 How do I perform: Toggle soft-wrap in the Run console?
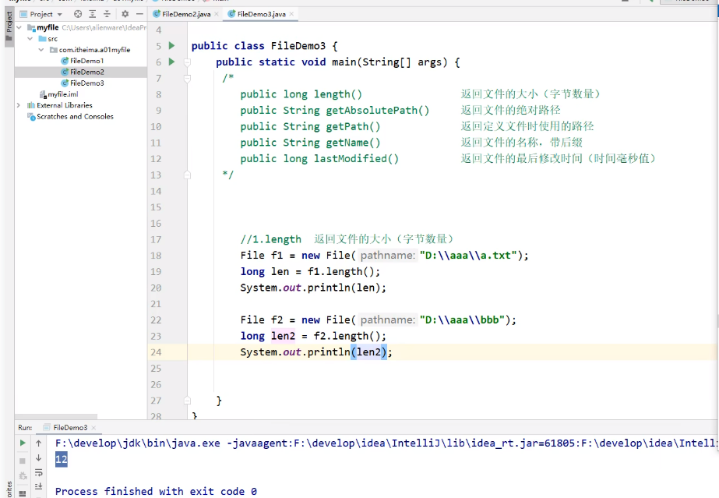click(x=38, y=473)
